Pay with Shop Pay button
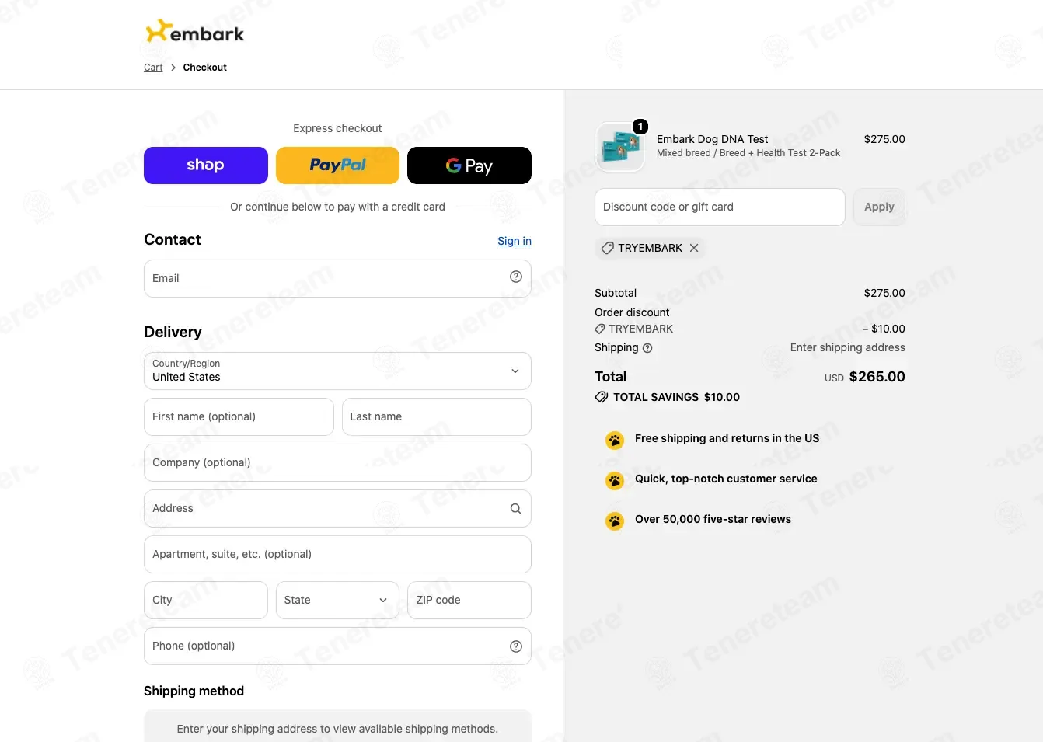This screenshot has width=1043, height=742. [x=206, y=165]
